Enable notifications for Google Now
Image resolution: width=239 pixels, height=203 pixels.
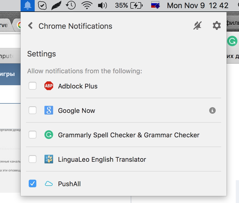click(33, 110)
